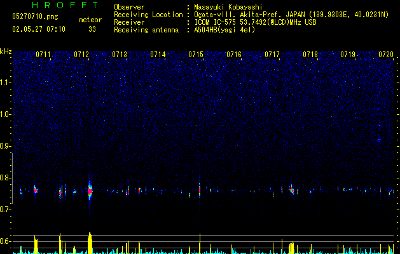Image resolution: width=400 pixels, height=254 pixels.
Task: Click the 0.8 kHz frequency axis label
Action: pos(6,178)
